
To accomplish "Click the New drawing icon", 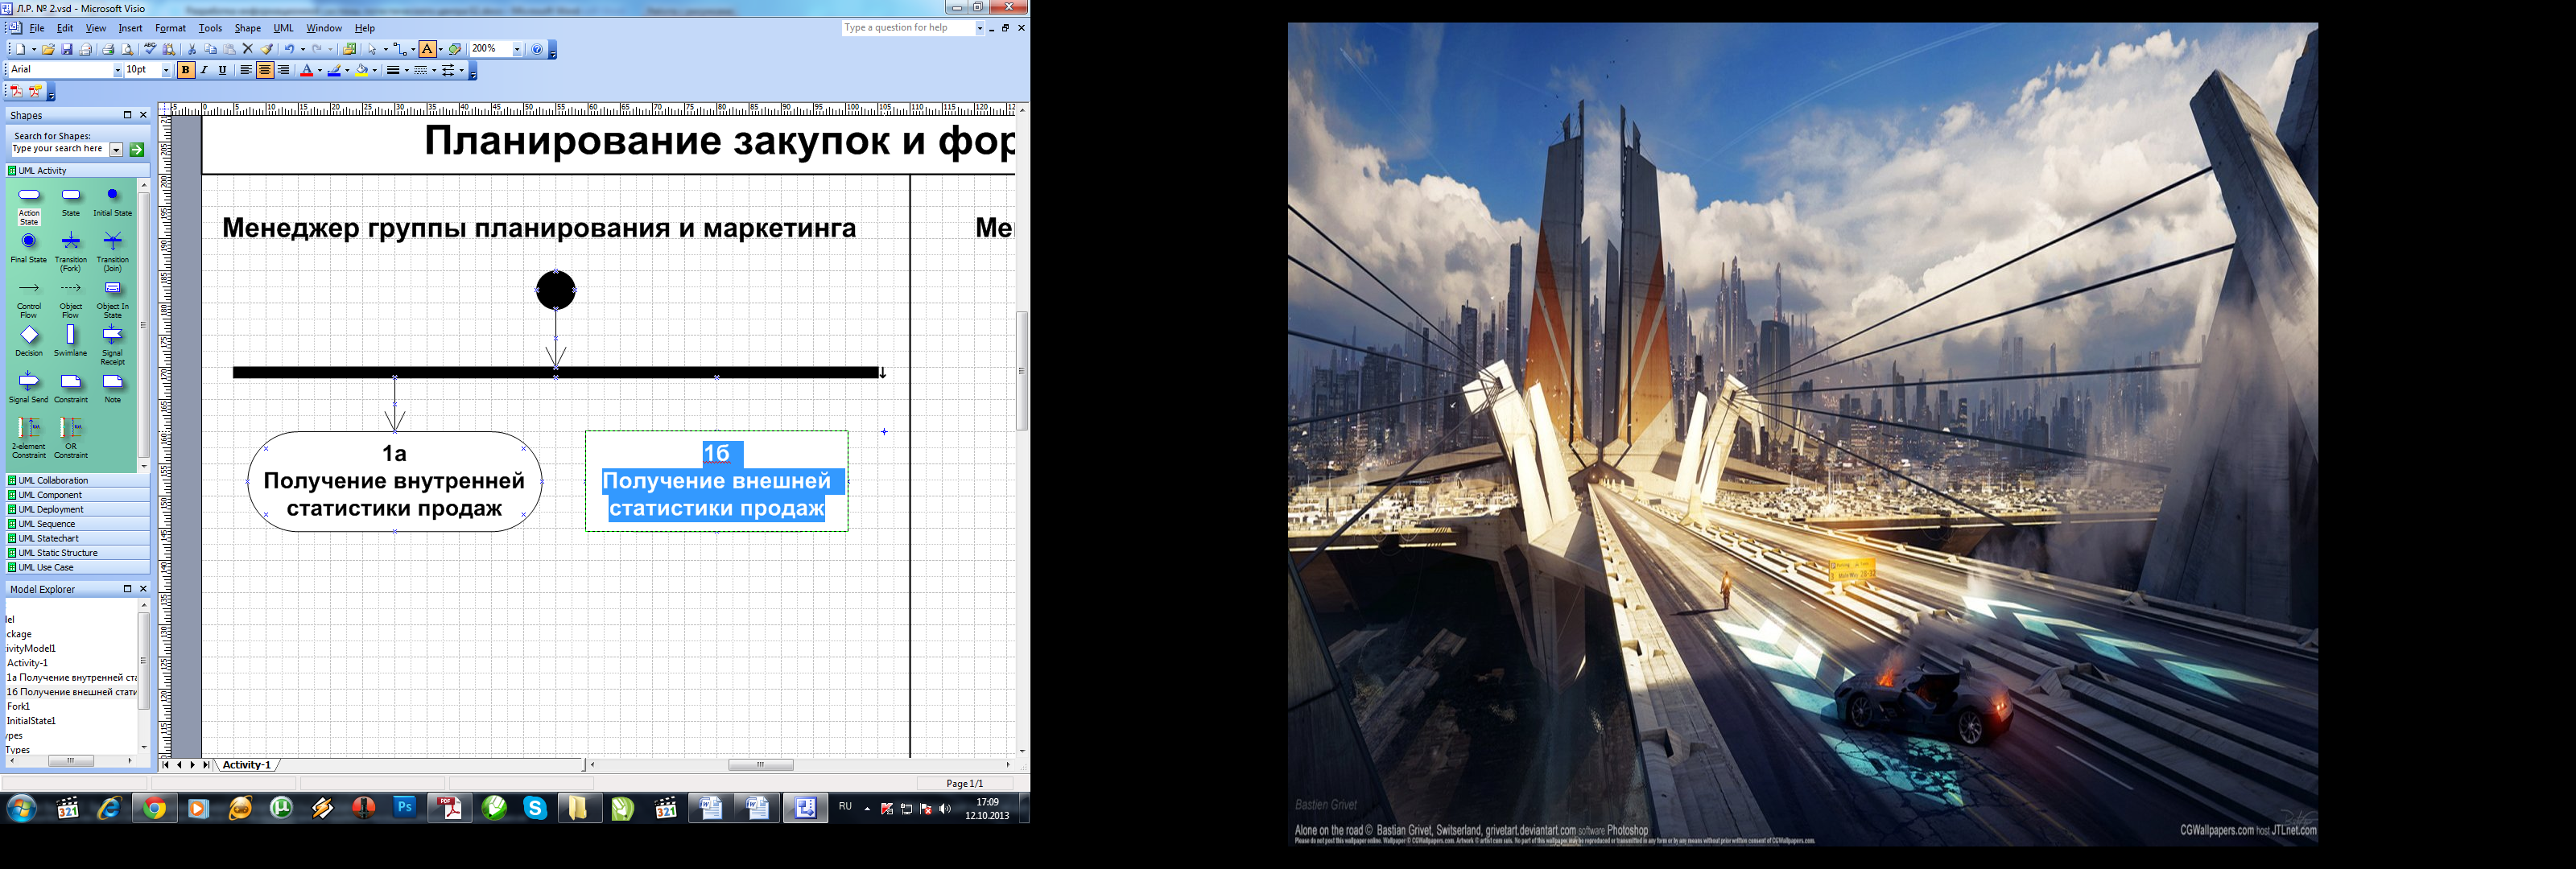I will pos(21,49).
